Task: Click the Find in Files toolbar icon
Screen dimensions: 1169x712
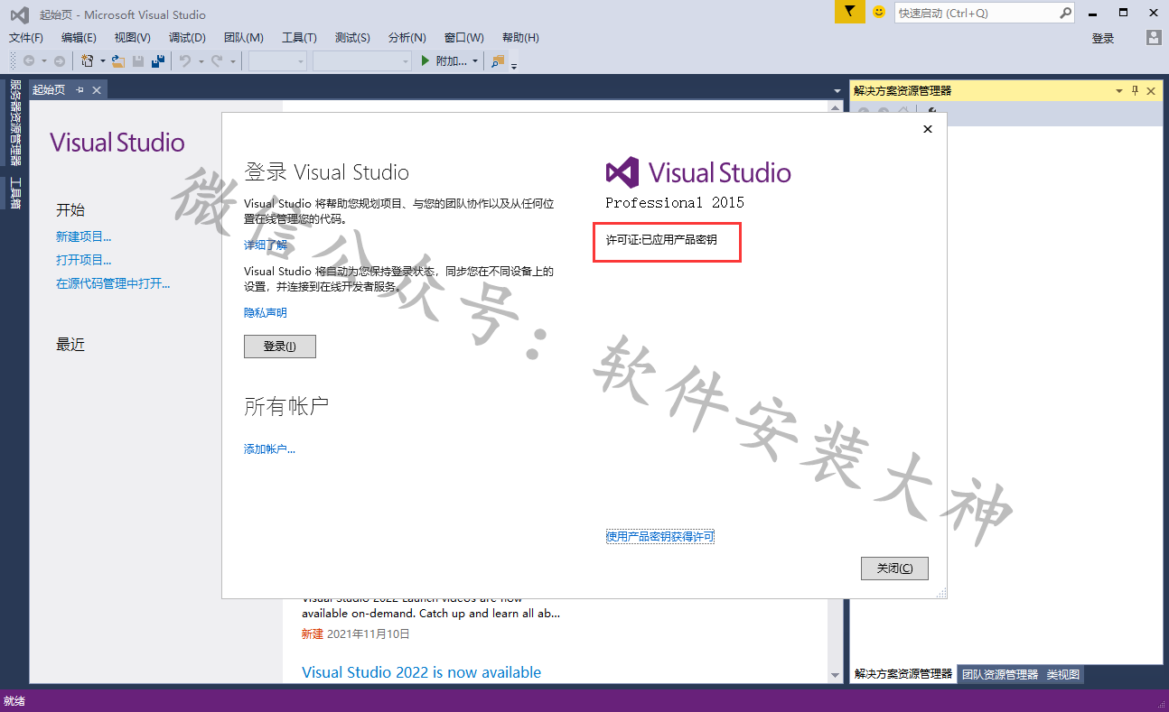Action: click(x=498, y=61)
